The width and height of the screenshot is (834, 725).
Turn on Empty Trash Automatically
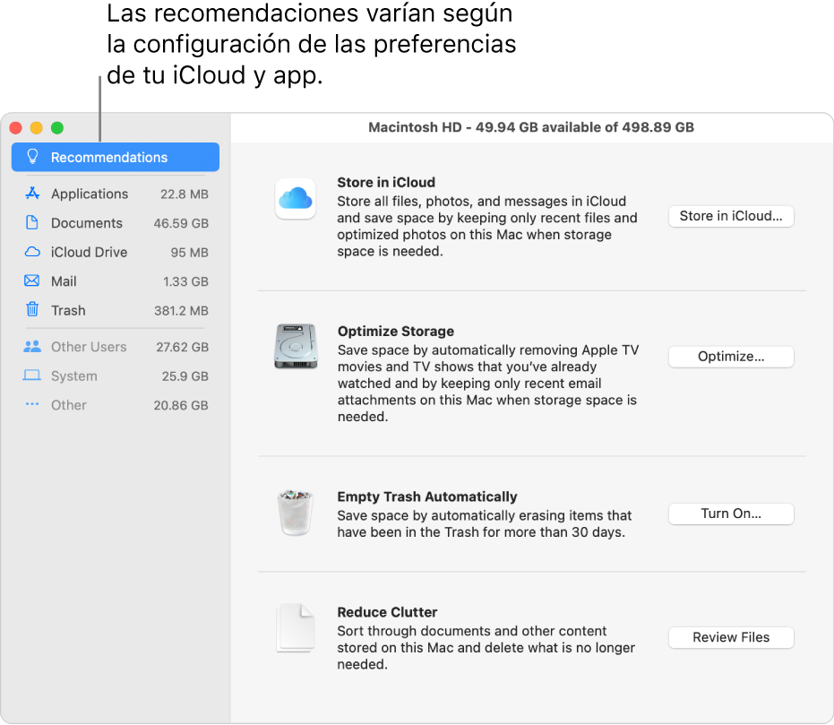731,514
